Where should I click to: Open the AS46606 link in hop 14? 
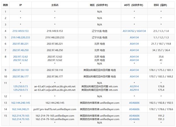coord(134,109)
